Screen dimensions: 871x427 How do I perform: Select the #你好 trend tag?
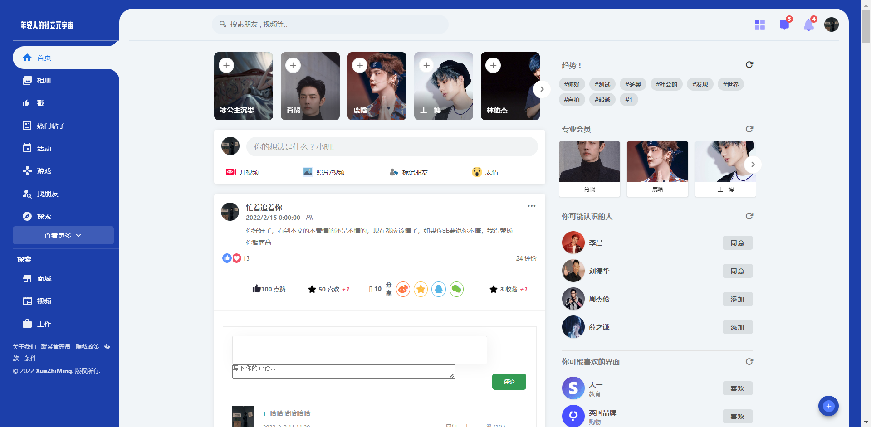(x=572, y=84)
